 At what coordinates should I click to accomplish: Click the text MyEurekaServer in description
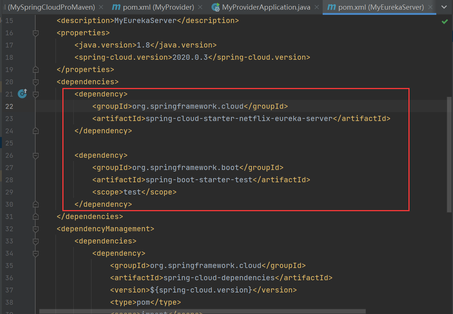(145, 21)
